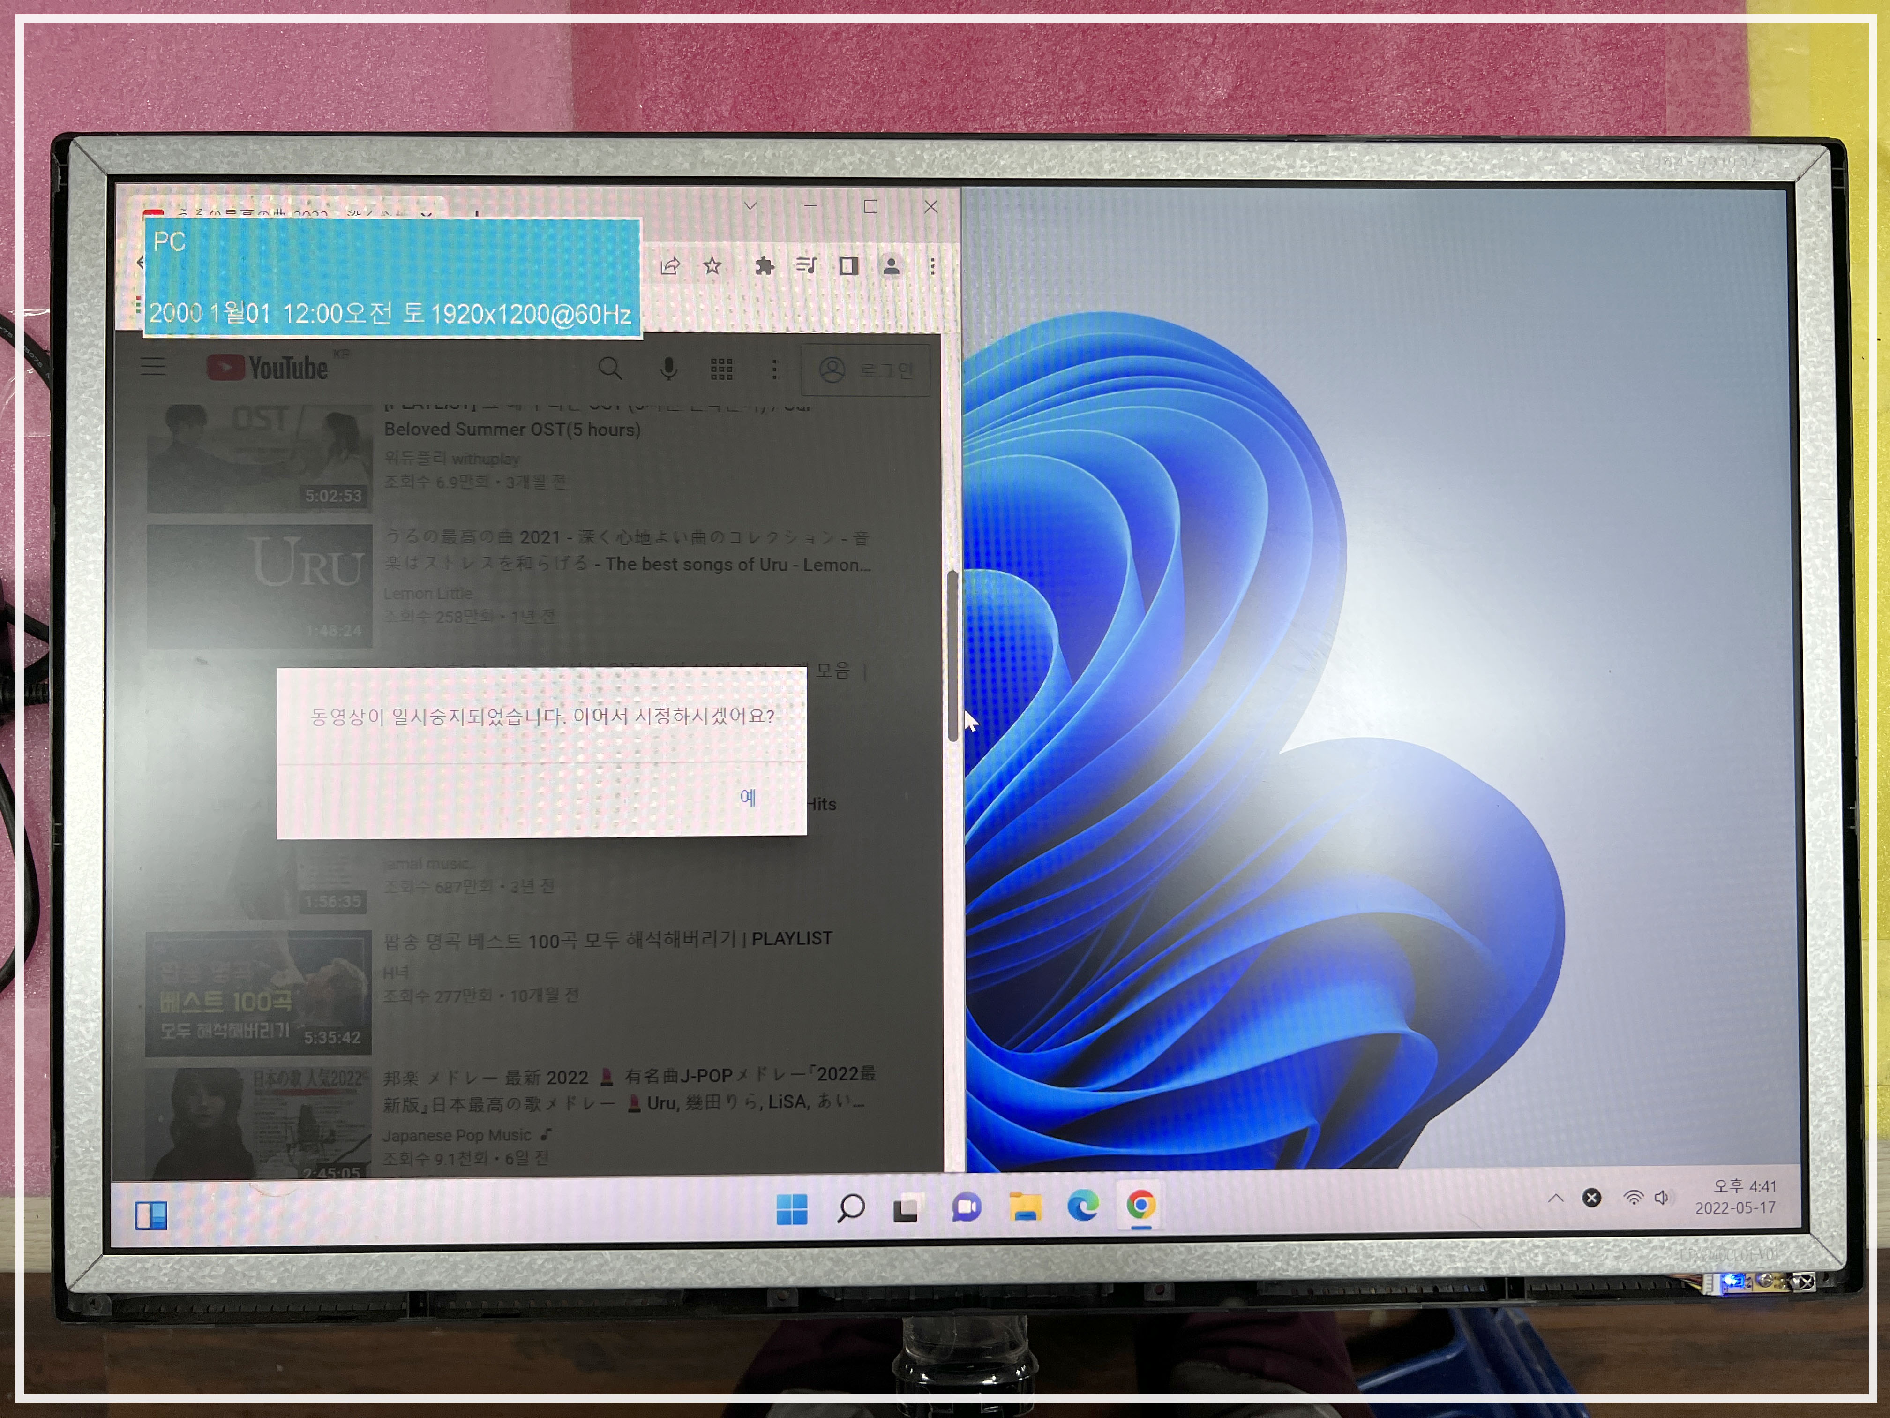
Task: Open YouTube settings three-dot menu
Action: click(x=774, y=369)
